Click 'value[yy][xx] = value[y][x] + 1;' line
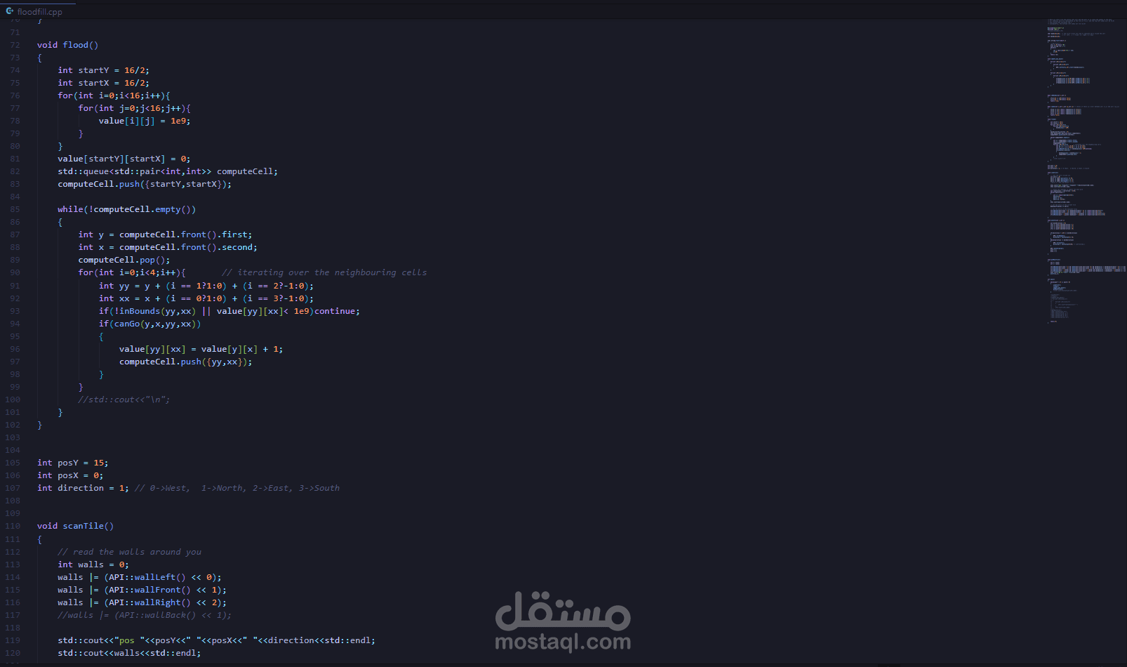This screenshot has width=1127, height=667. 201,349
